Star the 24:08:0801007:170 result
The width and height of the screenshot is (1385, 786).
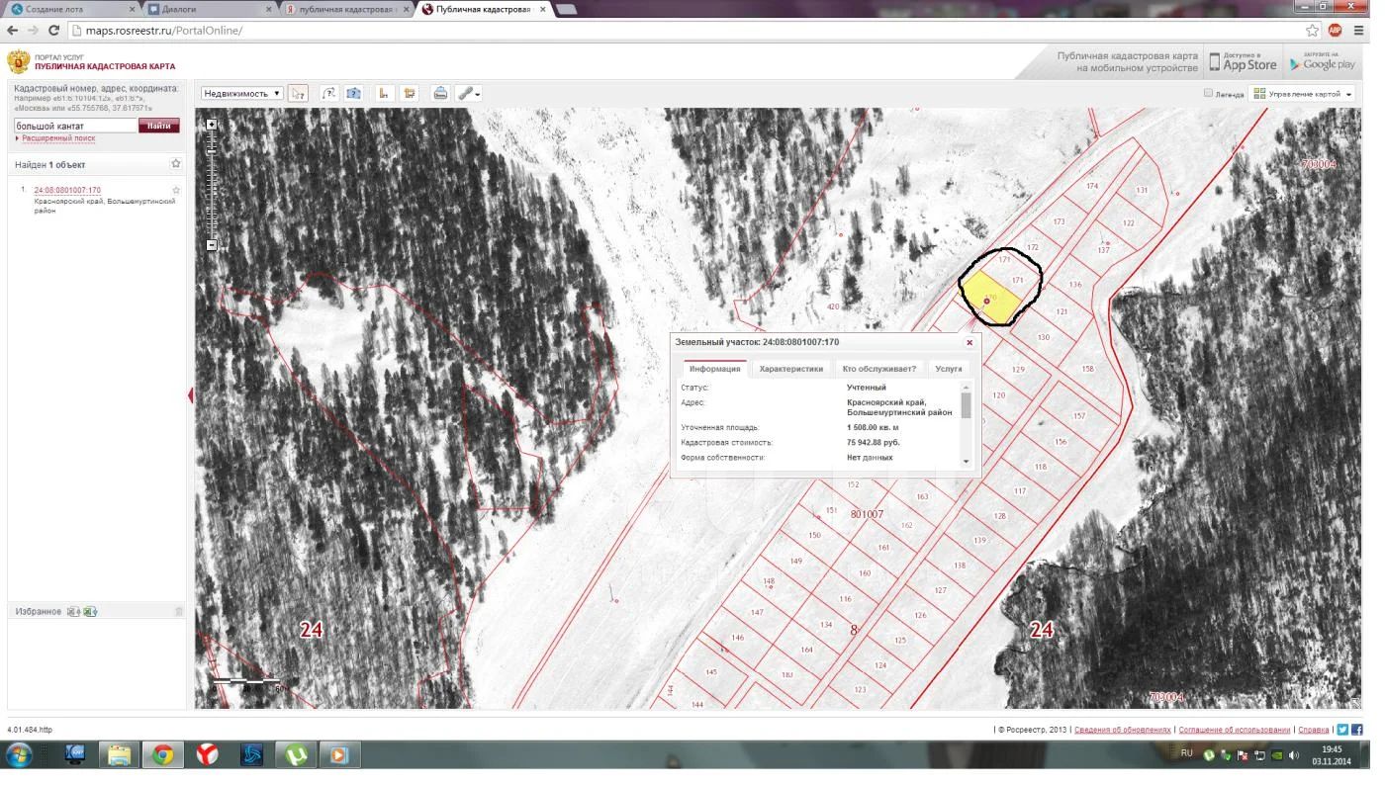click(x=176, y=190)
